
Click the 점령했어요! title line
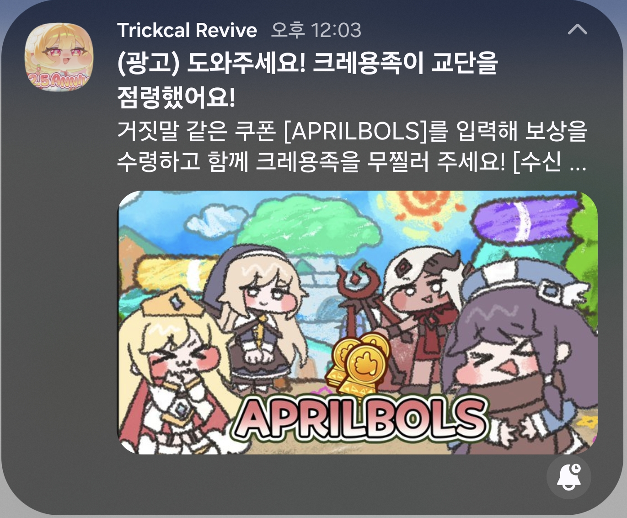176,97
